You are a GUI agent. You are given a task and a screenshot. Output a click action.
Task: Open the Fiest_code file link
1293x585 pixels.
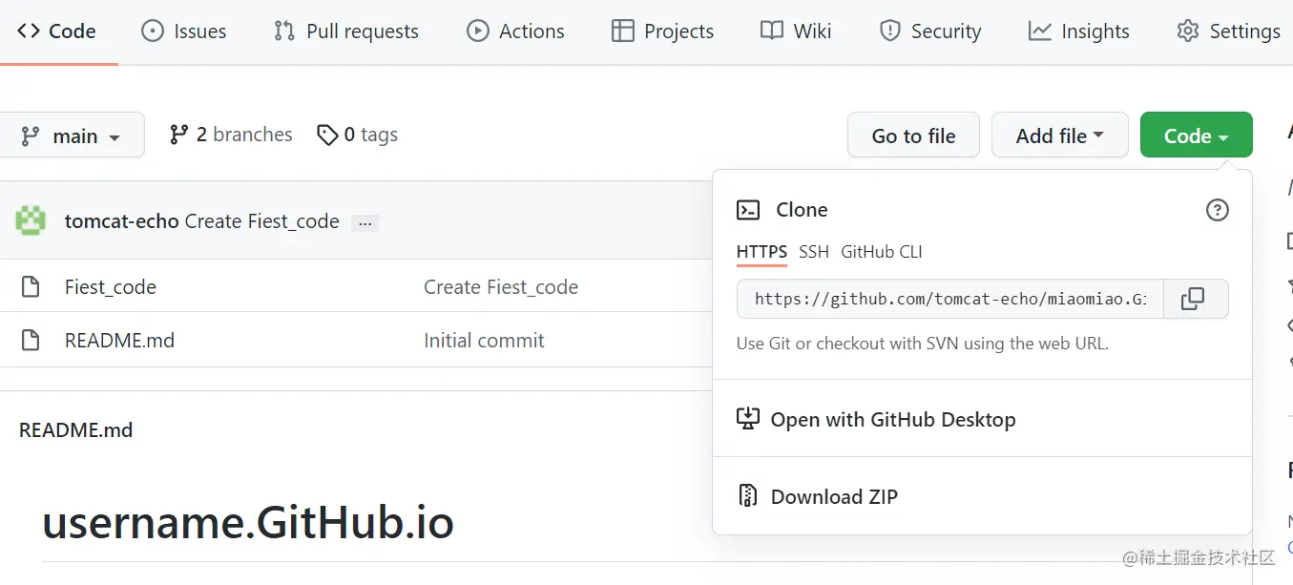[x=111, y=287]
